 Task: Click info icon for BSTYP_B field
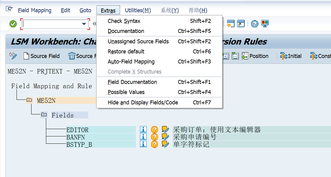(x=143, y=144)
